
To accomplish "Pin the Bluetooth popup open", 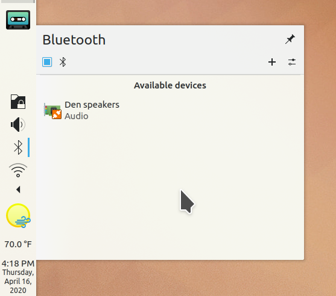I will pyautogui.click(x=290, y=39).
